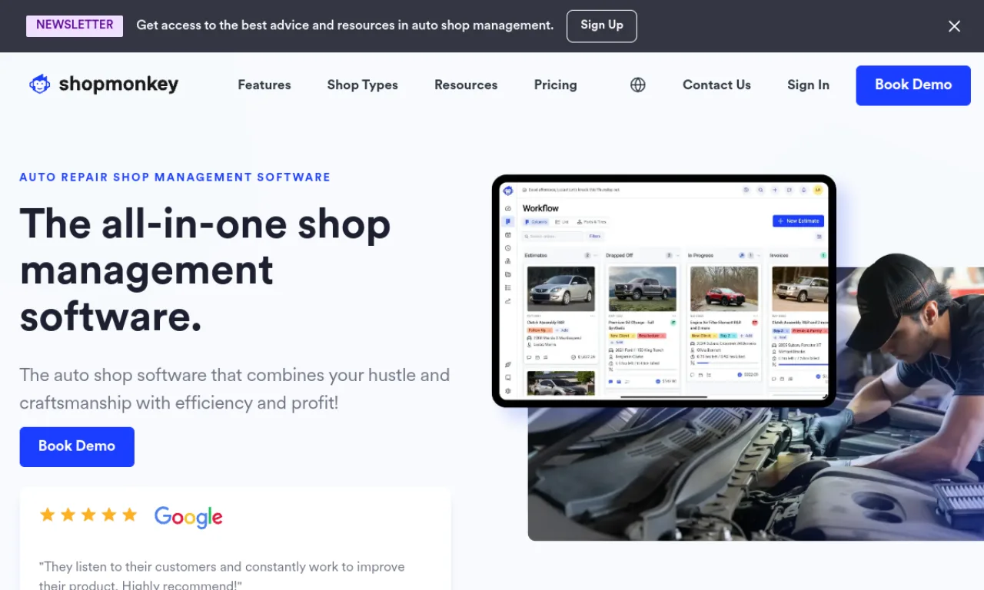Open the Dropped Off column dropdown arrow

(677, 255)
